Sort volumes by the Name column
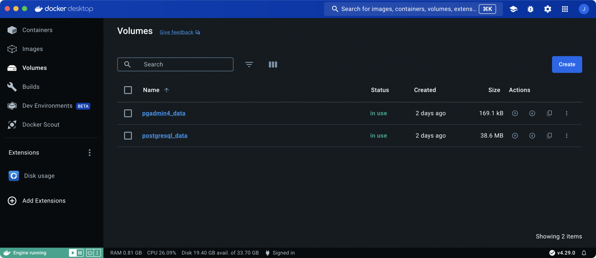The height and width of the screenshot is (258, 596). pos(156,90)
